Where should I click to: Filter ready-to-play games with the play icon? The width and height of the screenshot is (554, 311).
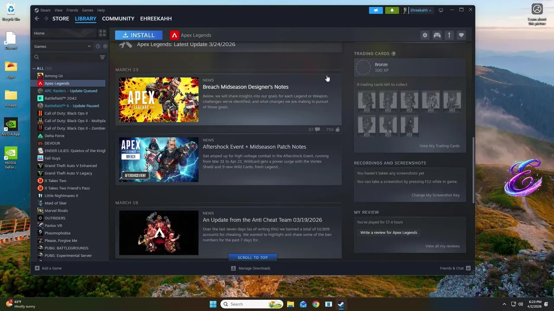(x=105, y=46)
